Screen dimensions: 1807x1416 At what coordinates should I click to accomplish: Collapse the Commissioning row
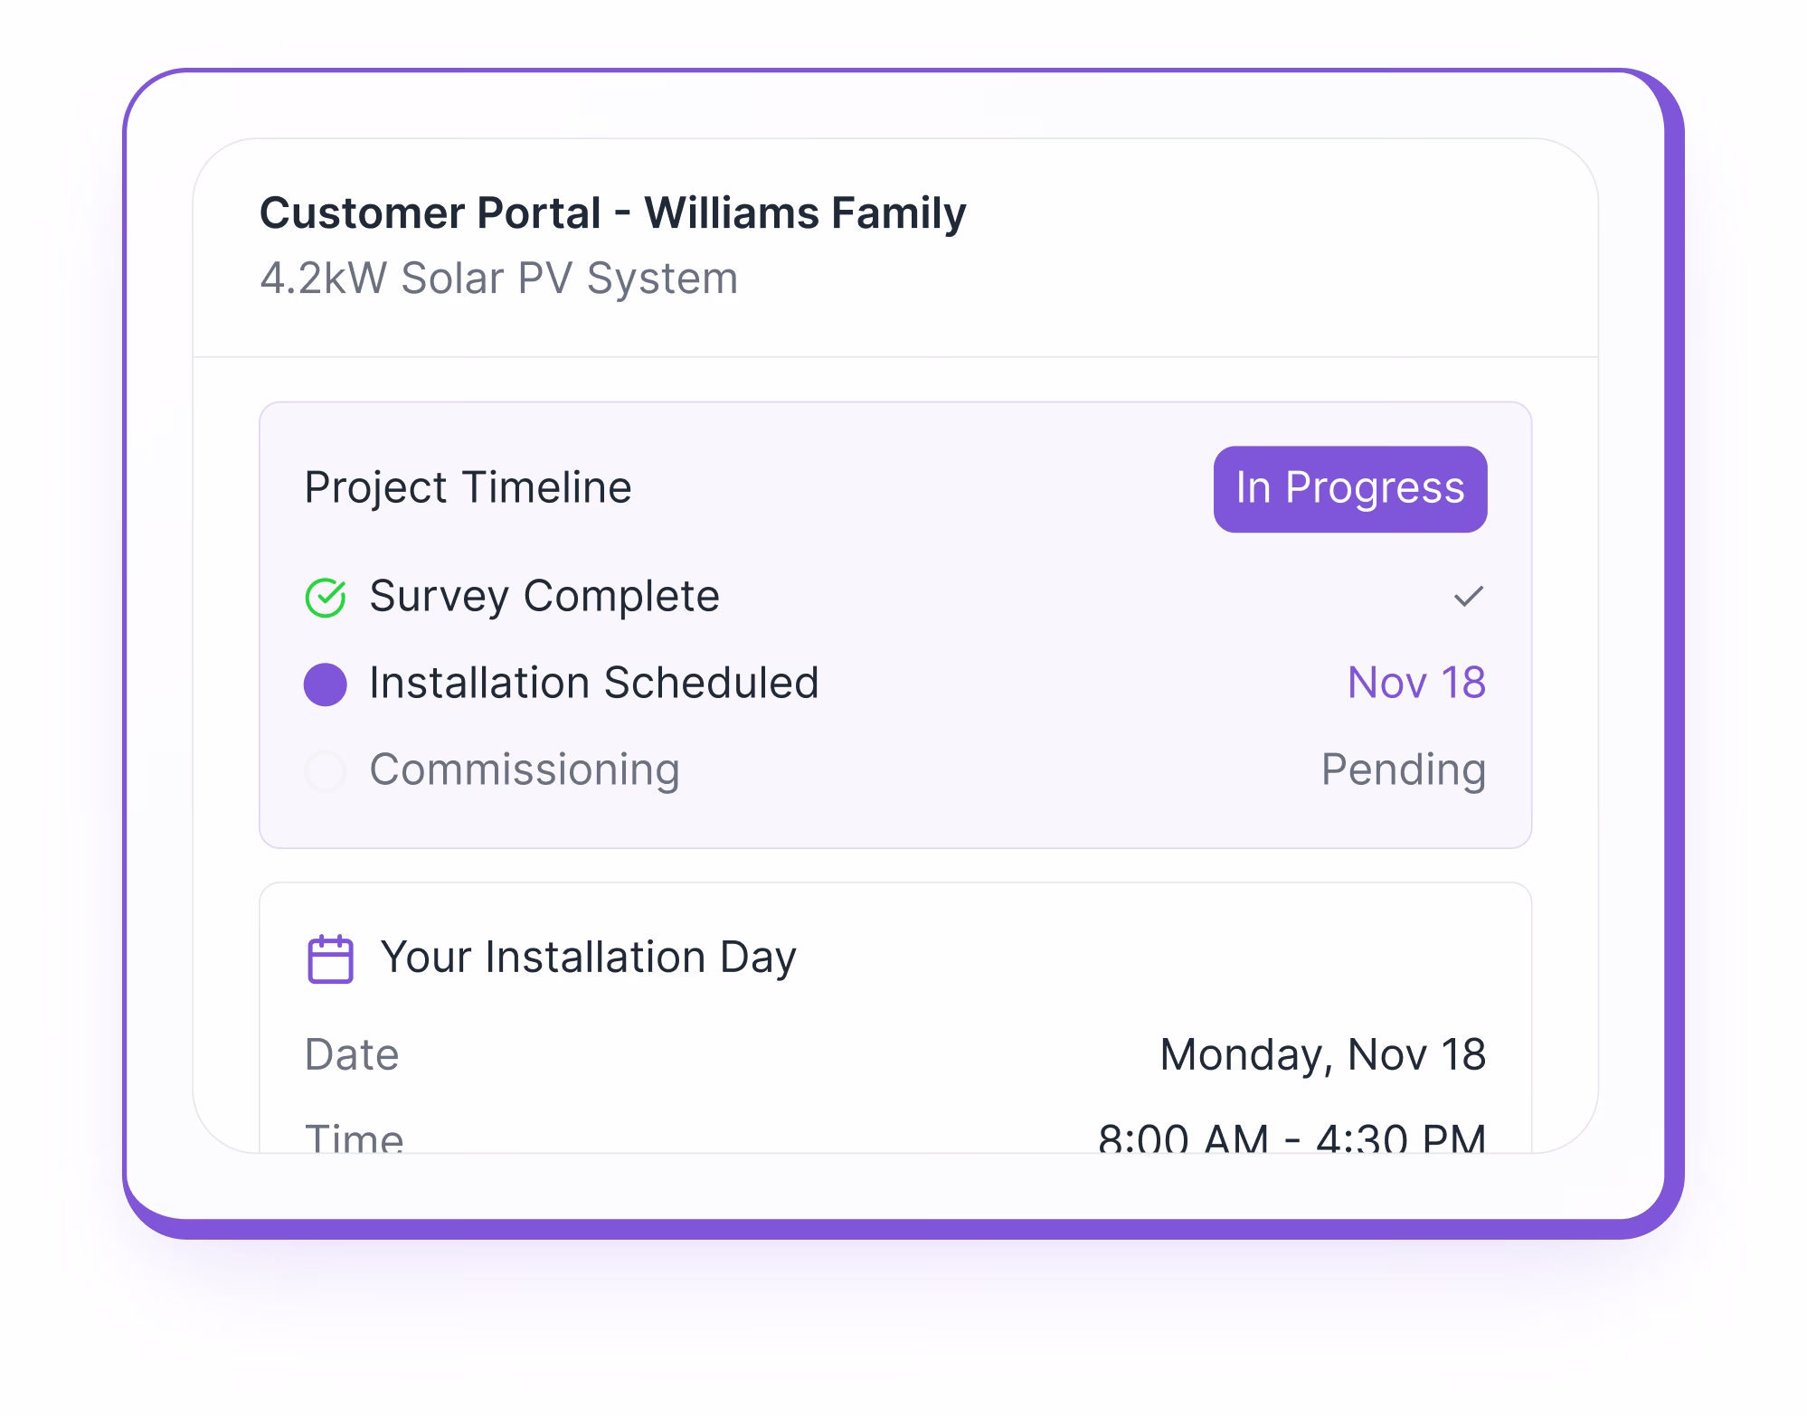coord(525,769)
